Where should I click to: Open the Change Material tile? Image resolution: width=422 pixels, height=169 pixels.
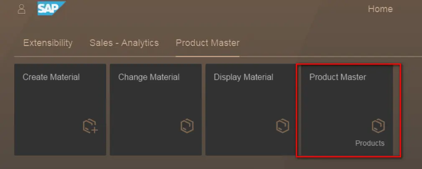[x=155, y=110]
